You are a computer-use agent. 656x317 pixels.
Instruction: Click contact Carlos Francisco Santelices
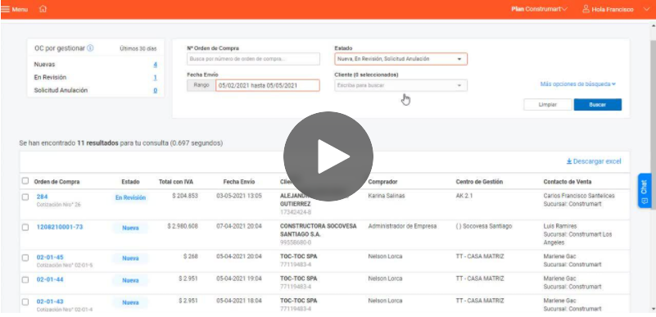coord(579,196)
